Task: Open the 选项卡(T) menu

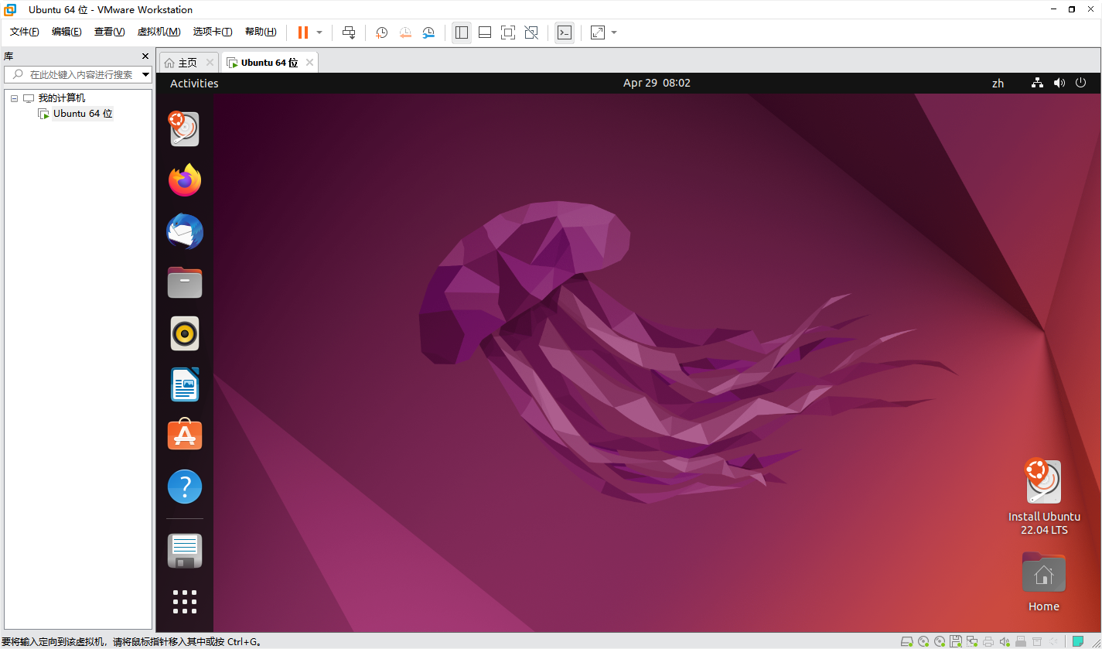Action: pos(213,32)
